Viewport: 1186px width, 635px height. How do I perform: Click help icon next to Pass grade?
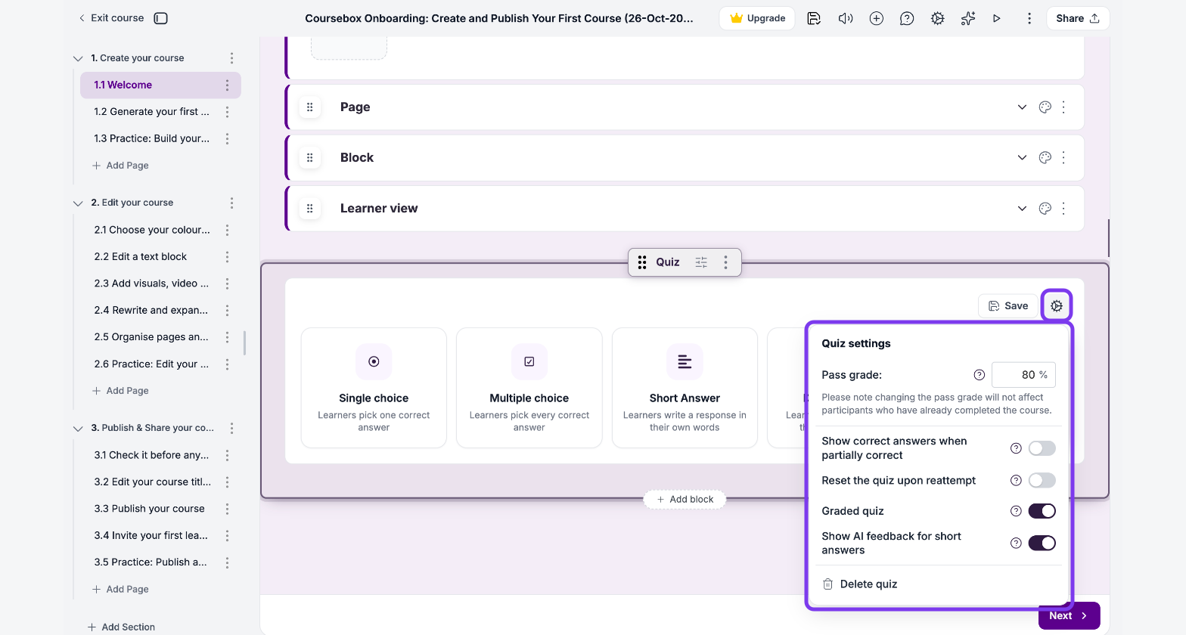click(x=980, y=375)
